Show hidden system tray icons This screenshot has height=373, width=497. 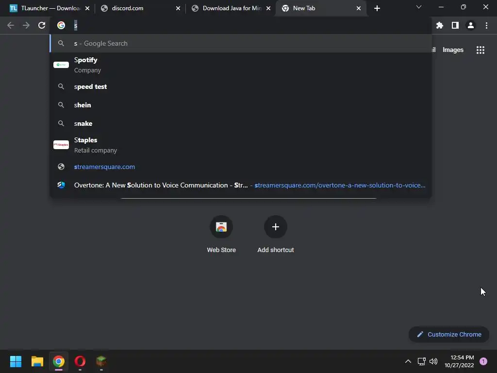pos(408,361)
